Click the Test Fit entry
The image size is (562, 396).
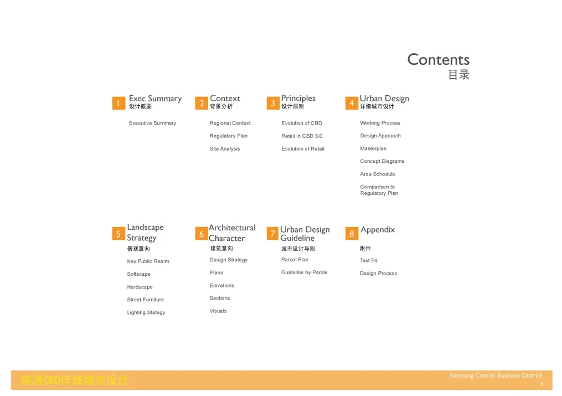pyautogui.click(x=368, y=260)
